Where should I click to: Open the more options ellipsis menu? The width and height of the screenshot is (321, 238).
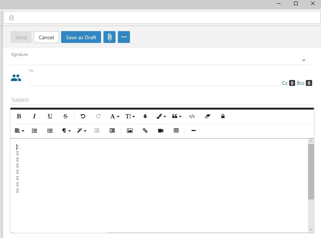[x=124, y=37]
